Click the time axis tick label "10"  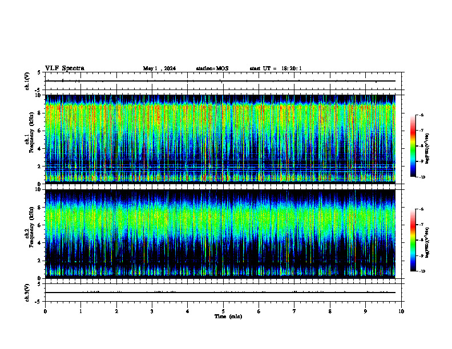coord(401,311)
